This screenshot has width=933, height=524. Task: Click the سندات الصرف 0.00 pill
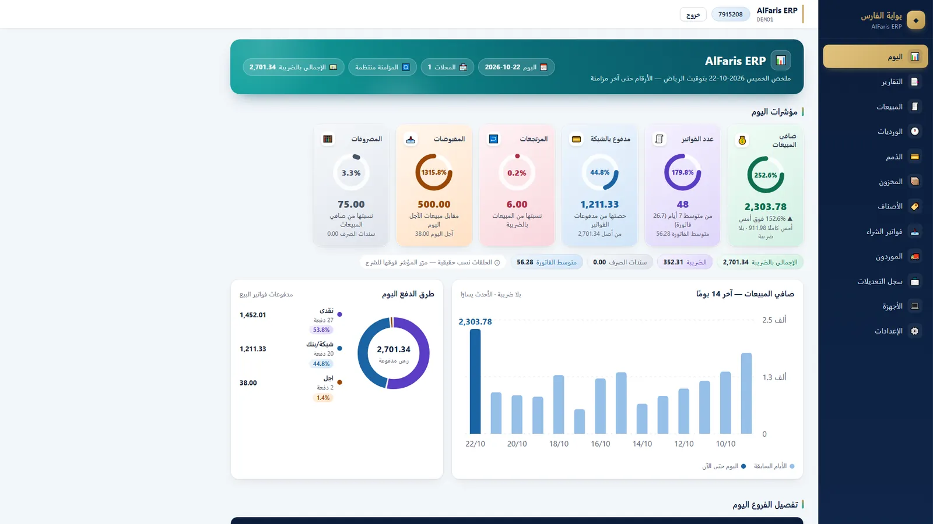(620, 262)
